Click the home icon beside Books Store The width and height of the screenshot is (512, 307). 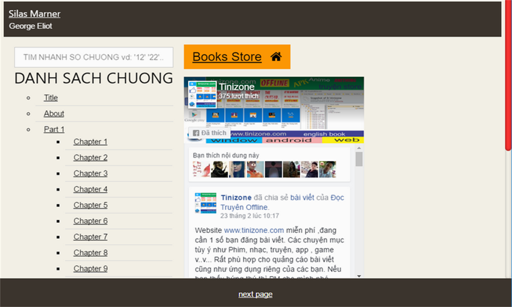pyautogui.click(x=276, y=57)
